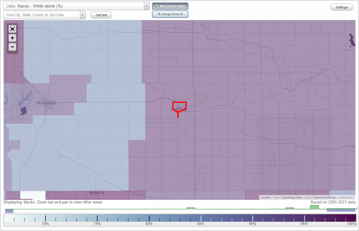Viewport: 359px width, 231px height.
Task: Click the fit-to-extent map icon
Action: [x=12, y=29]
